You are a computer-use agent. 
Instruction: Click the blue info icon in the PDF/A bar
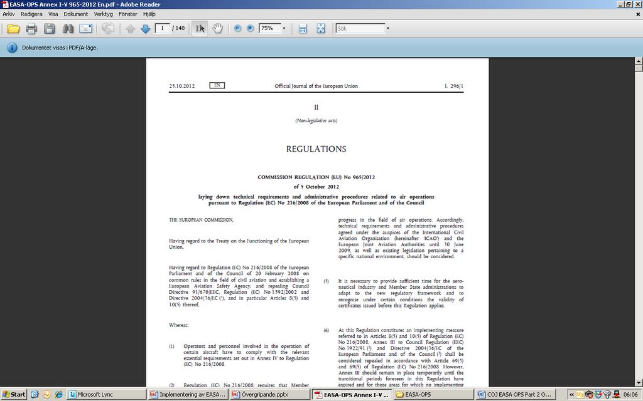[13, 48]
